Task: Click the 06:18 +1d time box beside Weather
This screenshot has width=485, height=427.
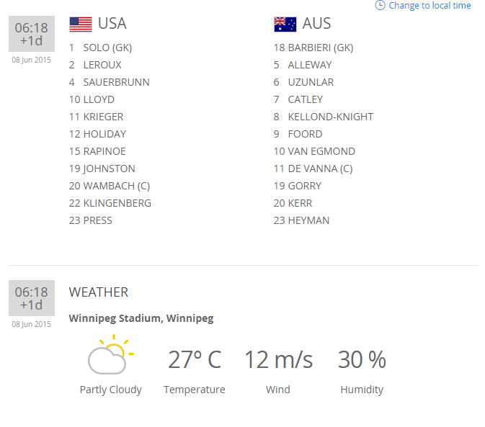Action: (32, 298)
